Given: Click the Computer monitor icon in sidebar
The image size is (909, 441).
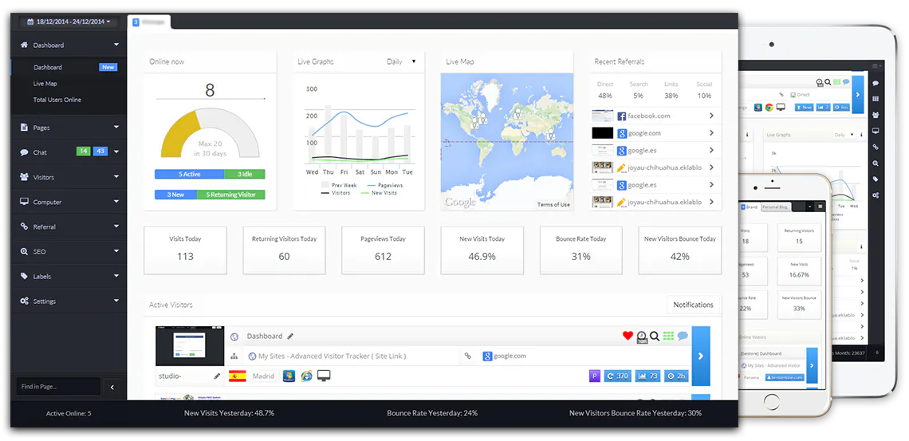Looking at the screenshot, I should point(25,202).
